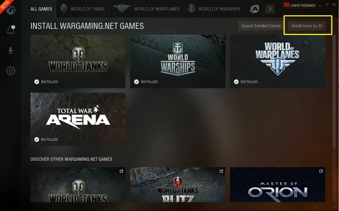Click external link icon on discover World of Tanks
The height and width of the screenshot is (211, 339).
point(121,171)
